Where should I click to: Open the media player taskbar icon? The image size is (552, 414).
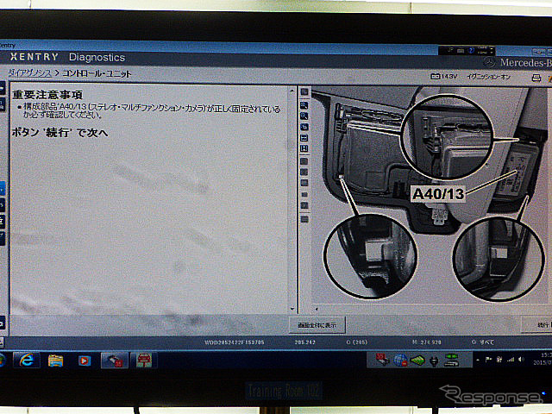coord(85,361)
